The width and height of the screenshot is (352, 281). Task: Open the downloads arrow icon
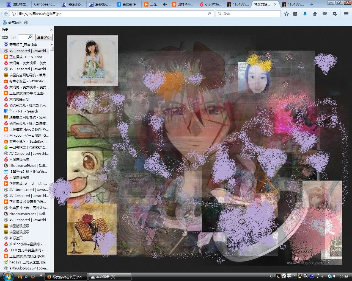(x=305, y=14)
